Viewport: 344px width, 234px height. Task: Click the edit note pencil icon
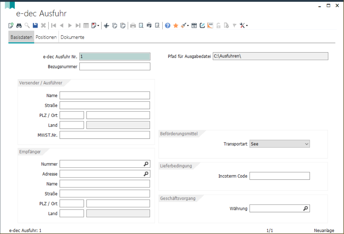point(202,26)
